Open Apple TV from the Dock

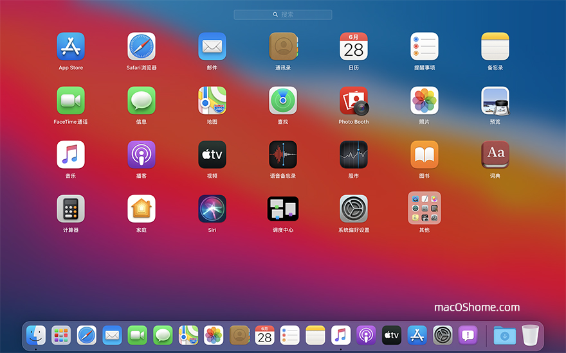[392, 335]
